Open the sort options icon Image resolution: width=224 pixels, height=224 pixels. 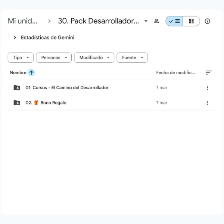(209, 72)
